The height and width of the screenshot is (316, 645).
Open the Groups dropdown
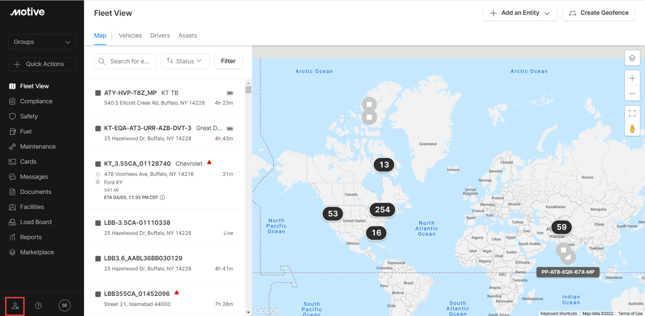[x=42, y=42]
